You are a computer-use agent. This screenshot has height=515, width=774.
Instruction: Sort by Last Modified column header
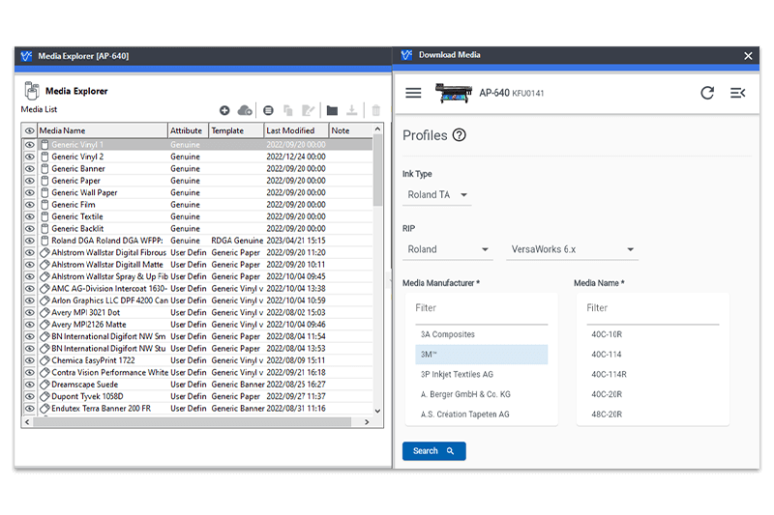(x=294, y=130)
